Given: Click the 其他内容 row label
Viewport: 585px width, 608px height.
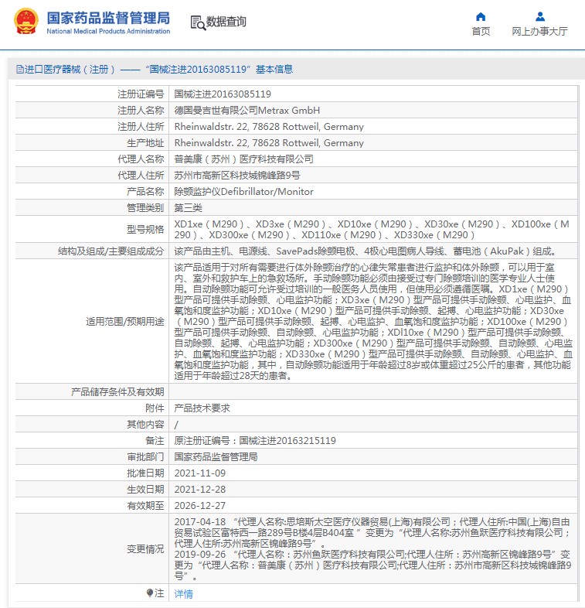Looking at the screenshot, I should click(145, 425).
